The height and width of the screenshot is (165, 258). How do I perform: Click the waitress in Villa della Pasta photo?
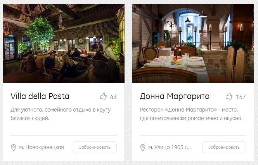pos(111,62)
